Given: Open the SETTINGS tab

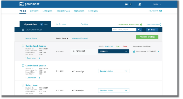Looking at the screenshot, I should coord(93,11).
